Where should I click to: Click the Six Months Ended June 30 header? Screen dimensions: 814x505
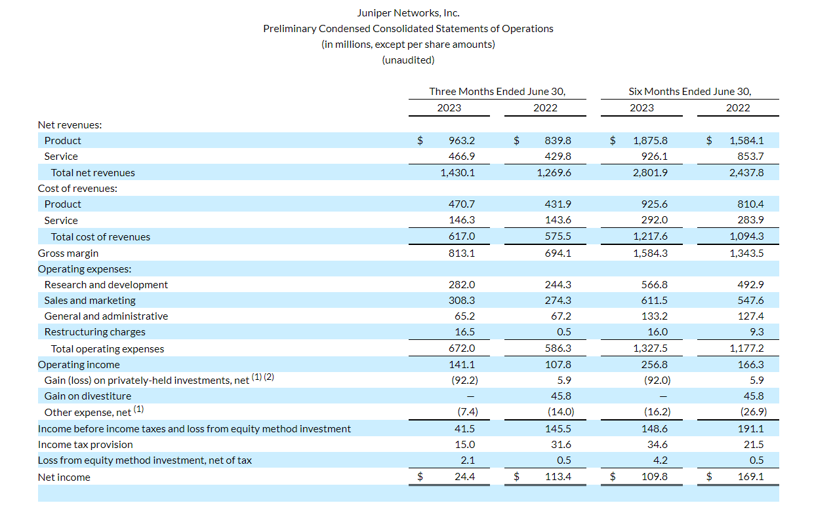(x=689, y=92)
